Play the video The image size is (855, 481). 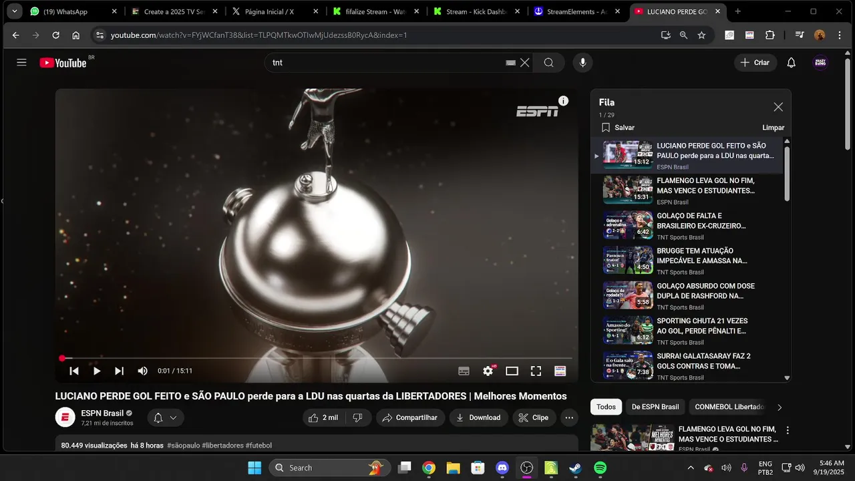97,371
